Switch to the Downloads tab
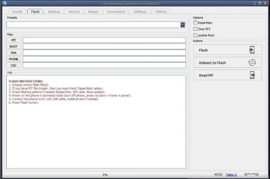The width and height of the screenshot is (270, 179). (116, 12)
